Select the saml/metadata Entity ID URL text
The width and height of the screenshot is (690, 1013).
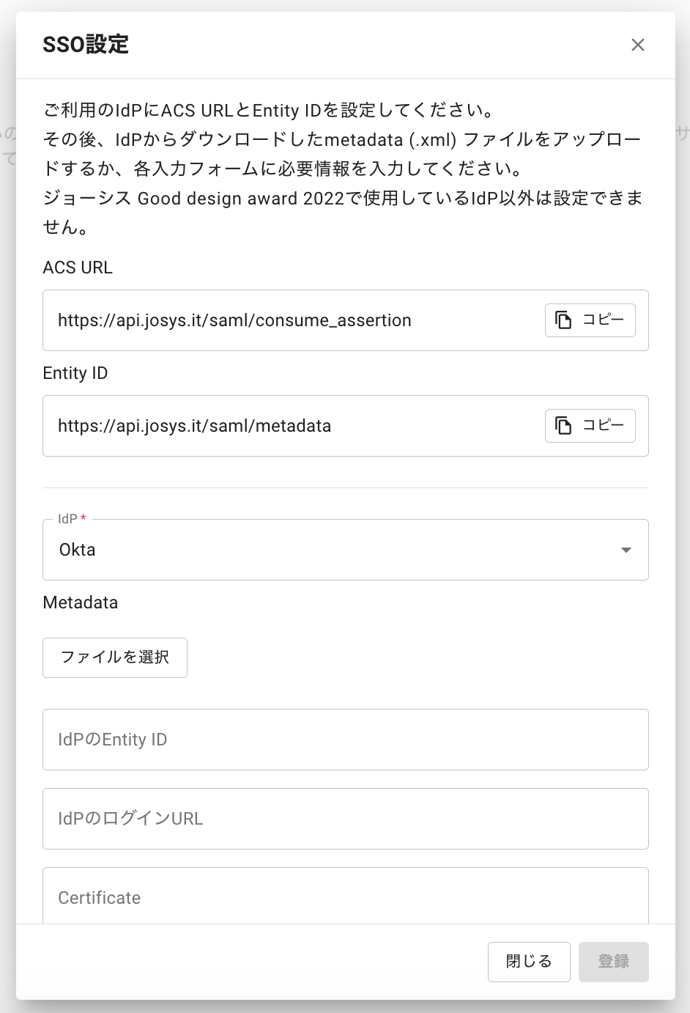[195, 426]
